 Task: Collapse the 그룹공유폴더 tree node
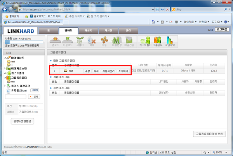tap(5, 78)
